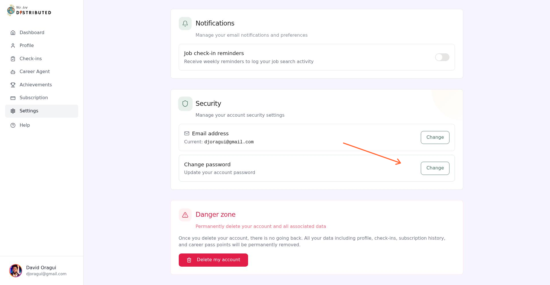
Task: Click the Danger zone warning triangle icon
Action: coord(185,215)
